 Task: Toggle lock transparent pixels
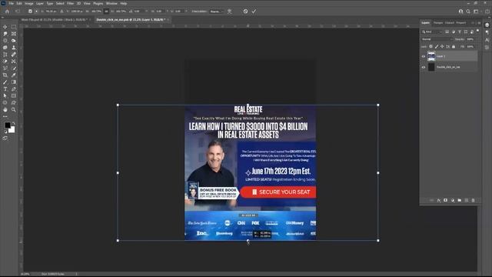pos(430,46)
